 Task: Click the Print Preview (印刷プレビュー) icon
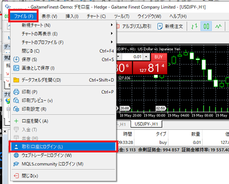pyautogui.click(x=16, y=100)
